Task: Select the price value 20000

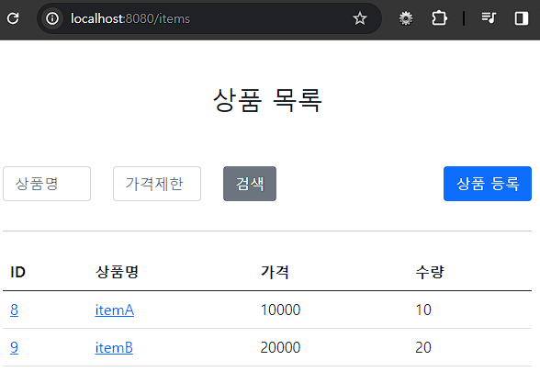Action: click(280, 347)
